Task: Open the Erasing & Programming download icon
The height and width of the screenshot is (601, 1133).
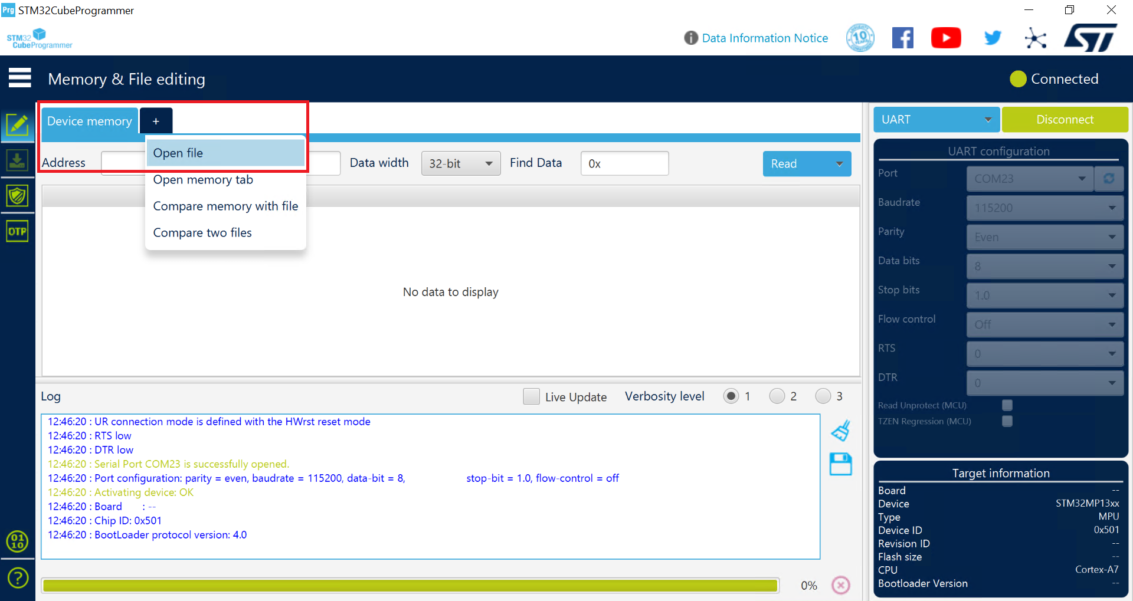Action: pyautogui.click(x=17, y=160)
